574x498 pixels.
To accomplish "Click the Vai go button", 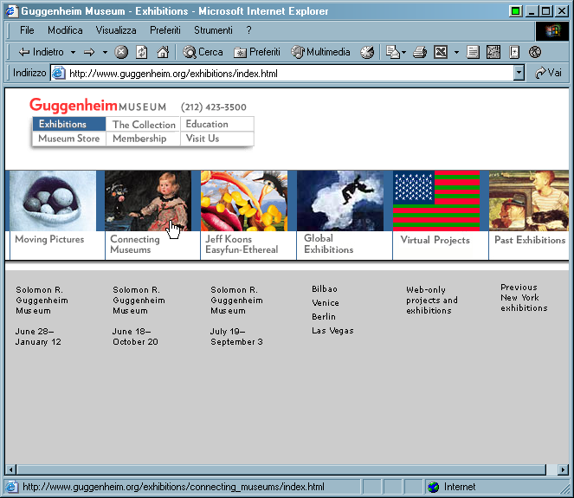I will 548,74.
